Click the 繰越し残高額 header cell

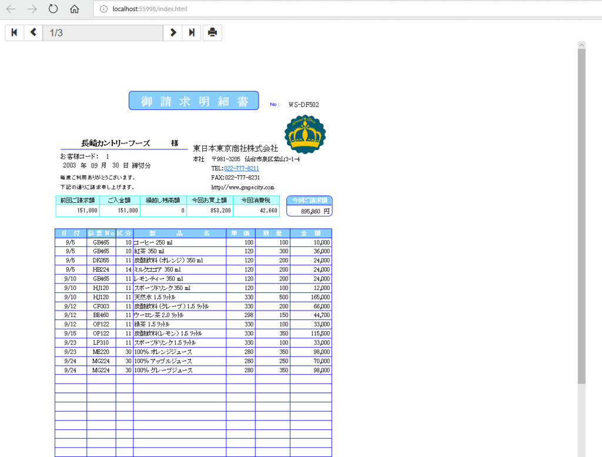coord(163,200)
